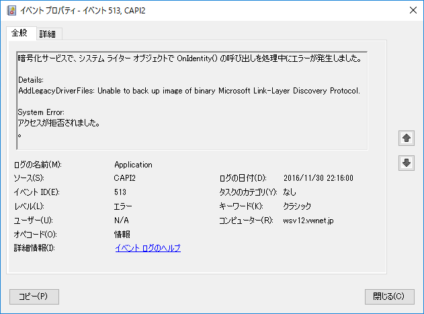This screenshot has width=424, height=314.
Task: Select the source value CAPI2
Action: pyautogui.click(x=125, y=178)
